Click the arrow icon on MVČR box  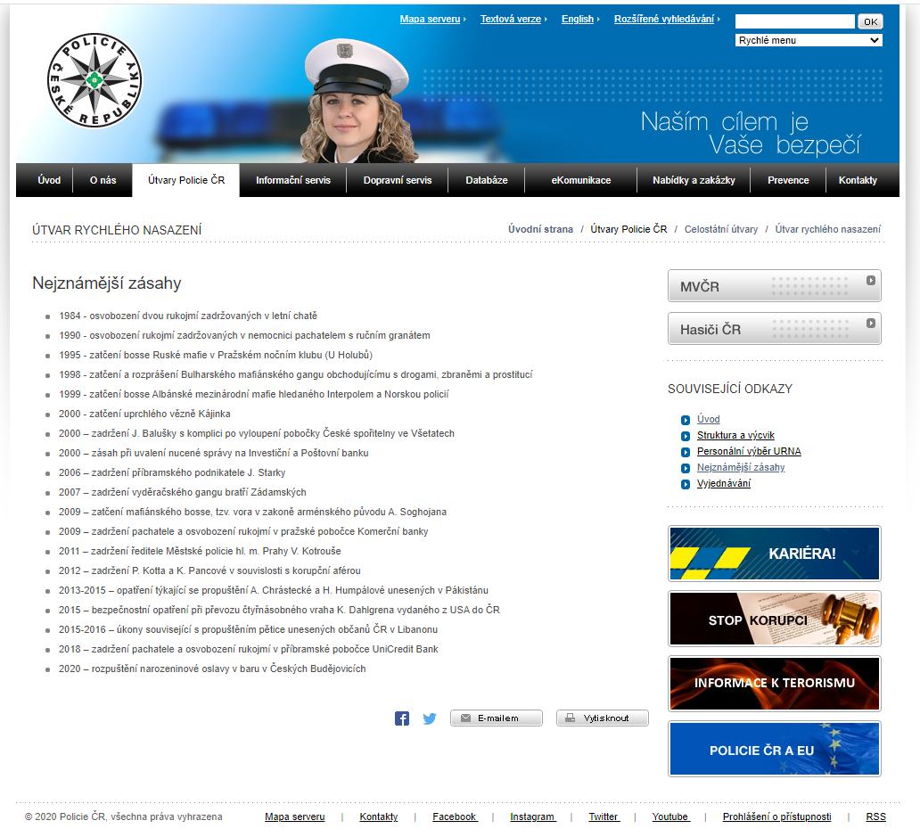(870, 281)
